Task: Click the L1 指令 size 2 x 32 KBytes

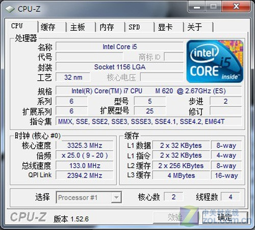Action: [181, 155]
